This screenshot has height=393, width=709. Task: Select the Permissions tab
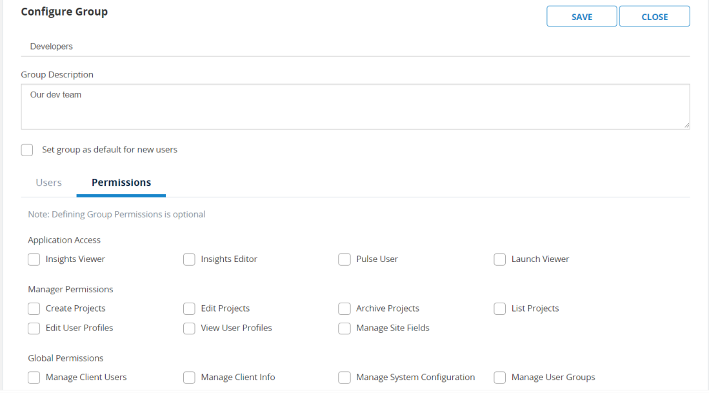[x=121, y=183]
